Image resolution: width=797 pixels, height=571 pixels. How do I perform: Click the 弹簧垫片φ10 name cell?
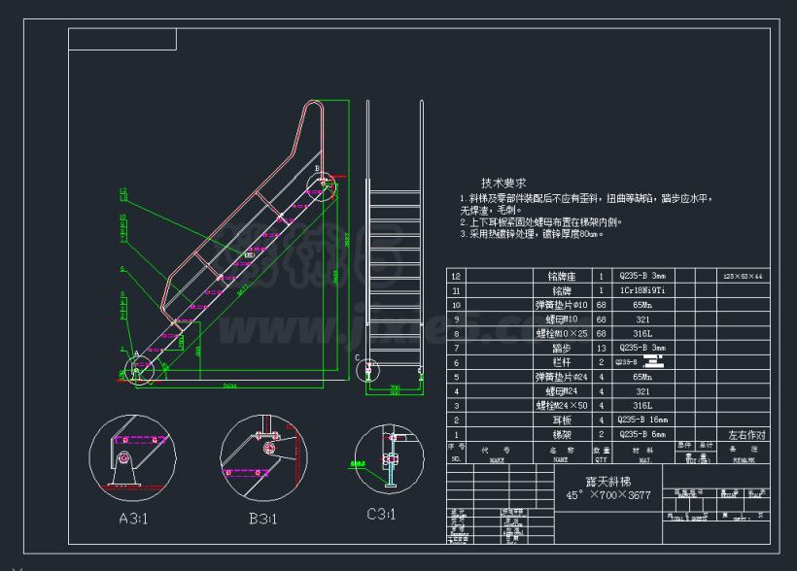562,305
